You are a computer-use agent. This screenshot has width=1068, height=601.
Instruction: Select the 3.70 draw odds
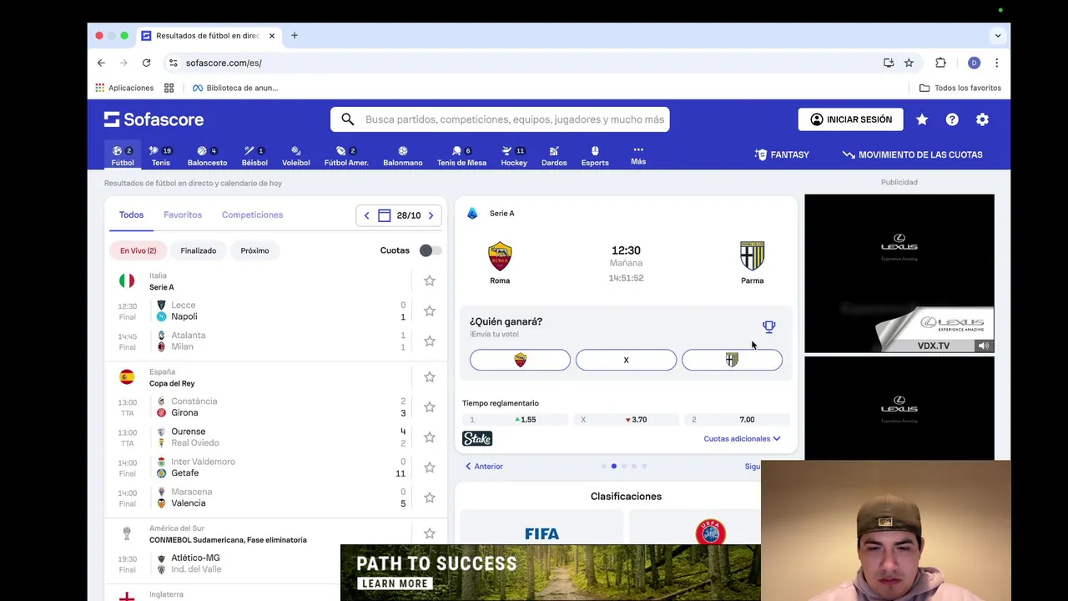[x=626, y=420]
